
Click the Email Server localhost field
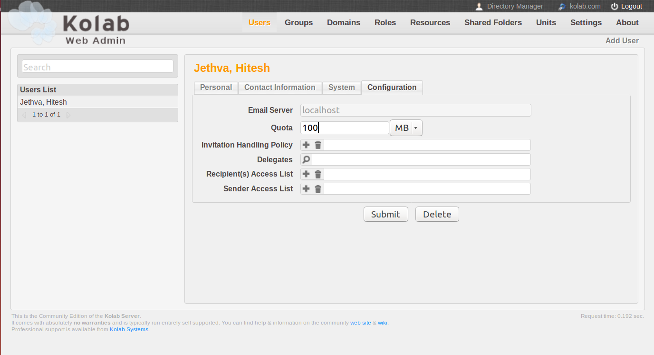416,110
